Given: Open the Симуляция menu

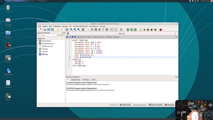Looking at the screenshot, I should click(57, 26).
